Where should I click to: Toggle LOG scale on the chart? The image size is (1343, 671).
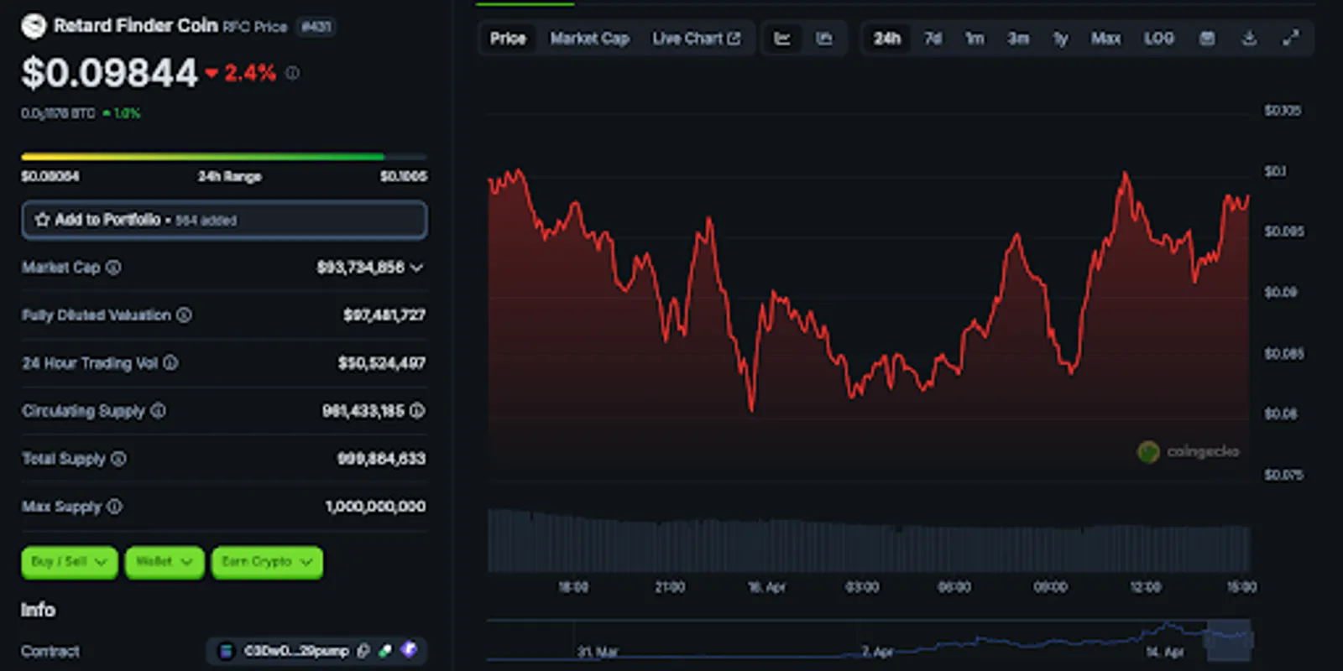[1159, 39]
